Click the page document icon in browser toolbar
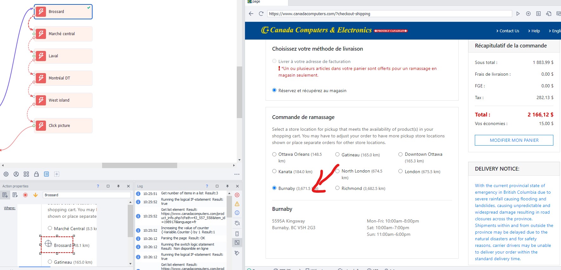 [538, 14]
